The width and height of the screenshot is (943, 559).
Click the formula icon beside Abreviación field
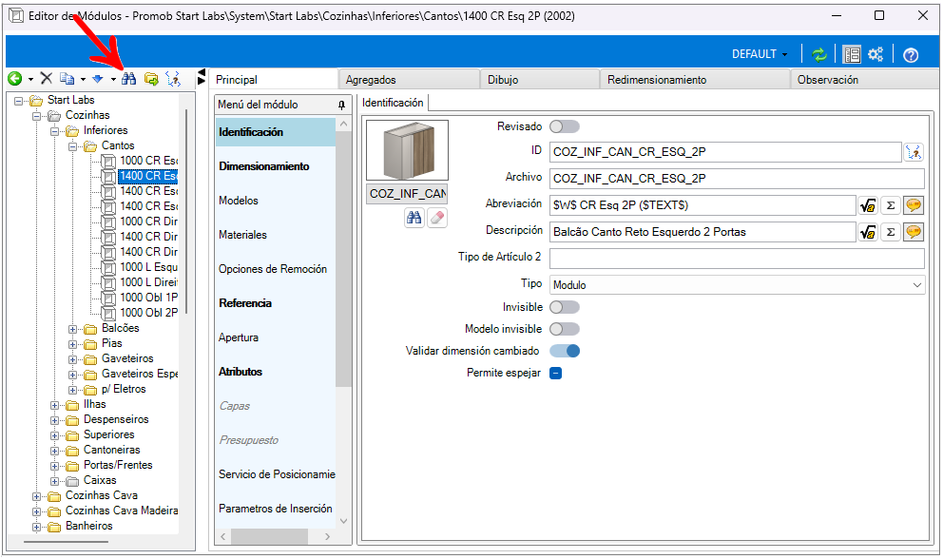[867, 205]
